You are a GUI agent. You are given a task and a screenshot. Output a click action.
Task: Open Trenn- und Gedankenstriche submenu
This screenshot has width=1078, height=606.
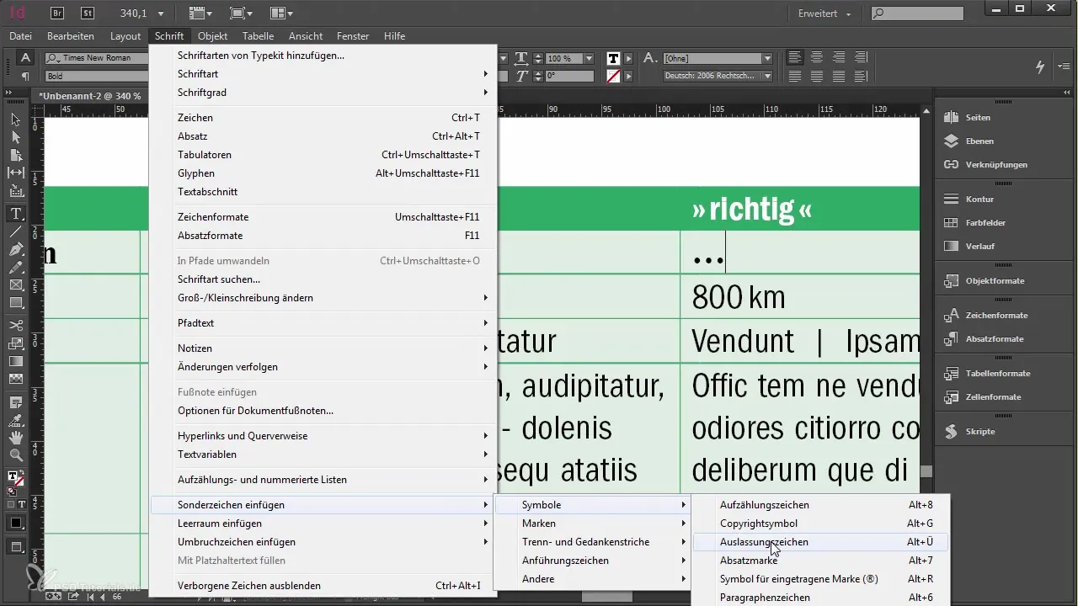pos(593,542)
